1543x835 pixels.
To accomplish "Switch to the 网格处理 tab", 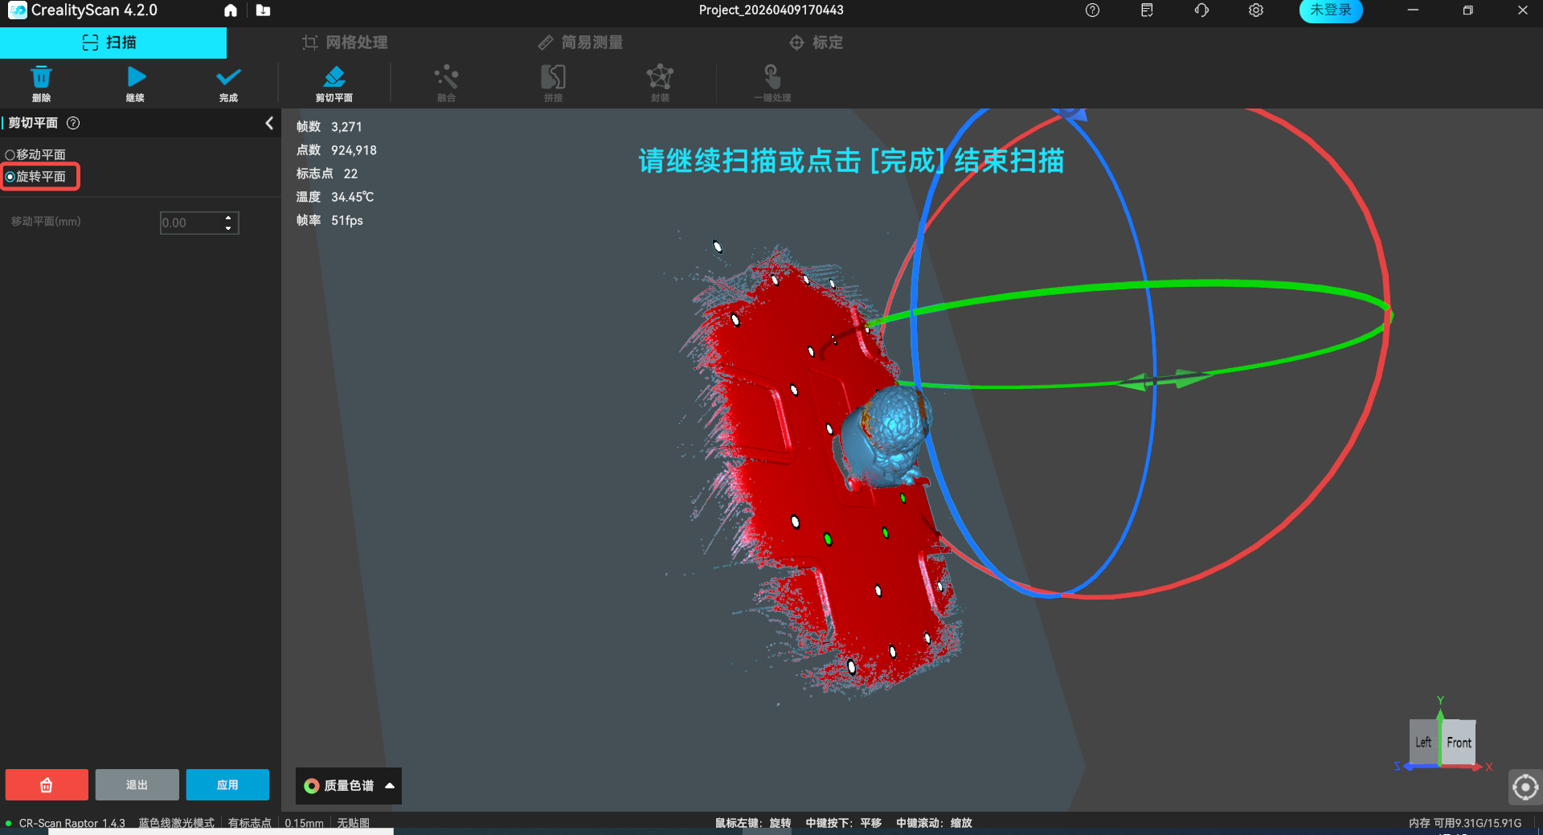I will 344,42.
